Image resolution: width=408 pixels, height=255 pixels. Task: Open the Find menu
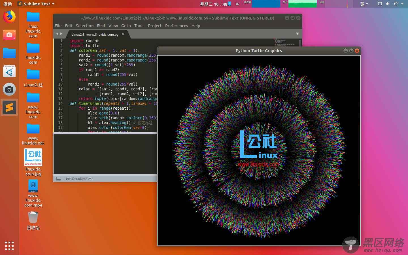tap(101, 26)
